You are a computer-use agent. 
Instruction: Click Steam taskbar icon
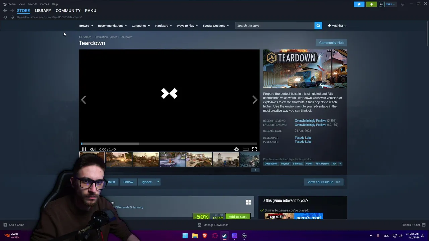[224, 236]
